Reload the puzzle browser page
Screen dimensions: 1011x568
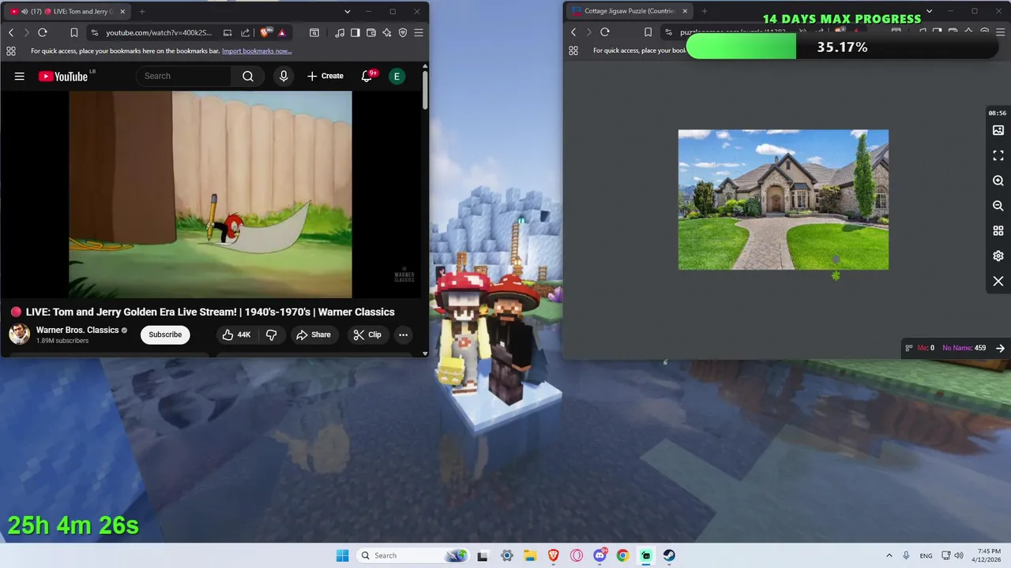(605, 32)
